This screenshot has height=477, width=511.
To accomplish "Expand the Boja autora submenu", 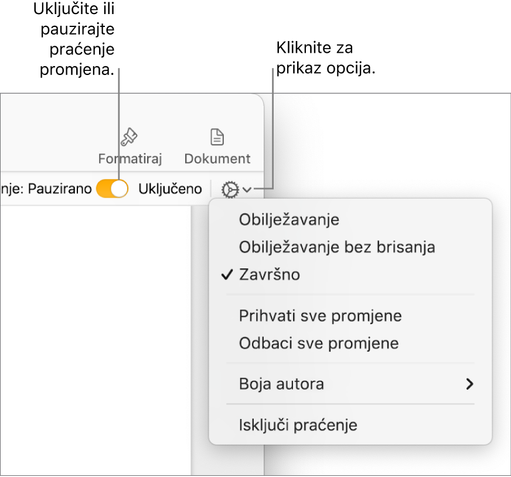I will tap(350, 384).
